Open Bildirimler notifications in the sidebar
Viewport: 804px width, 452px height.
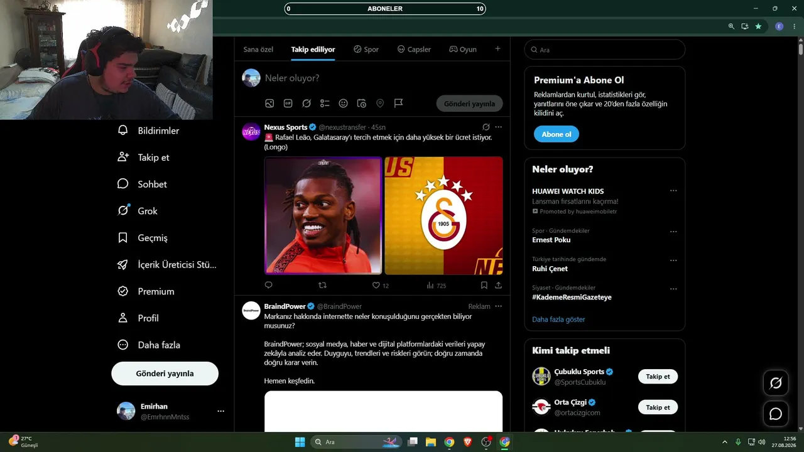tap(148, 131)
